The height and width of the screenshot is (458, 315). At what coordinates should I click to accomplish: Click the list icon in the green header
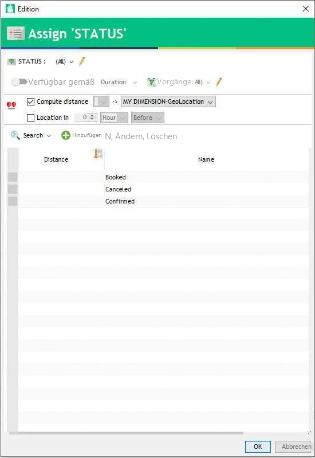[15, 34]
